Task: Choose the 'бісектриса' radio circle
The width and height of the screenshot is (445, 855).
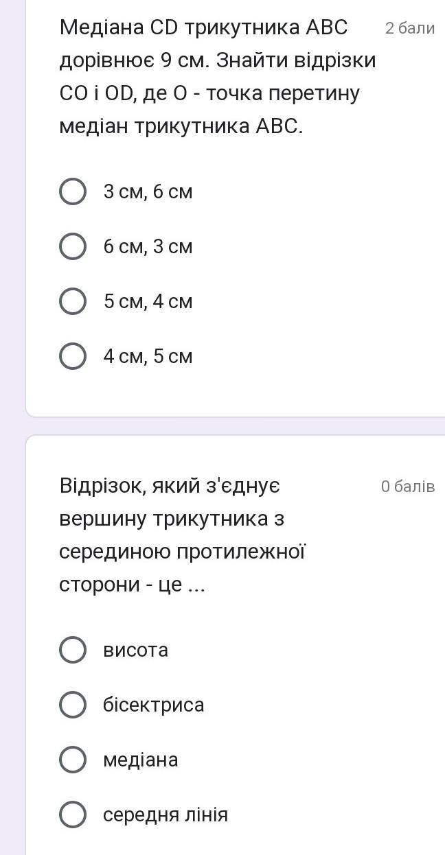Action: pyautogui.click(x=73, y=705)
